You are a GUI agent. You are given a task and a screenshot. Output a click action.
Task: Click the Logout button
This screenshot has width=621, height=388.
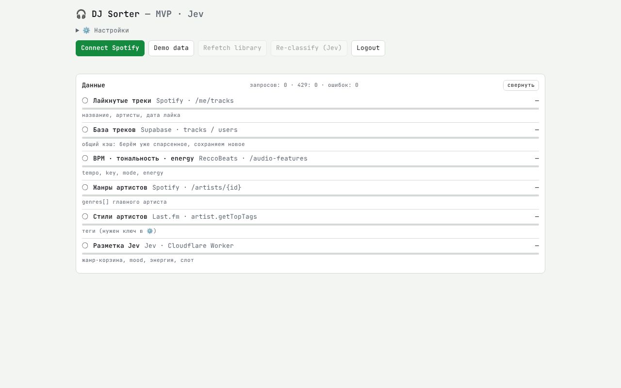point(368,48)
